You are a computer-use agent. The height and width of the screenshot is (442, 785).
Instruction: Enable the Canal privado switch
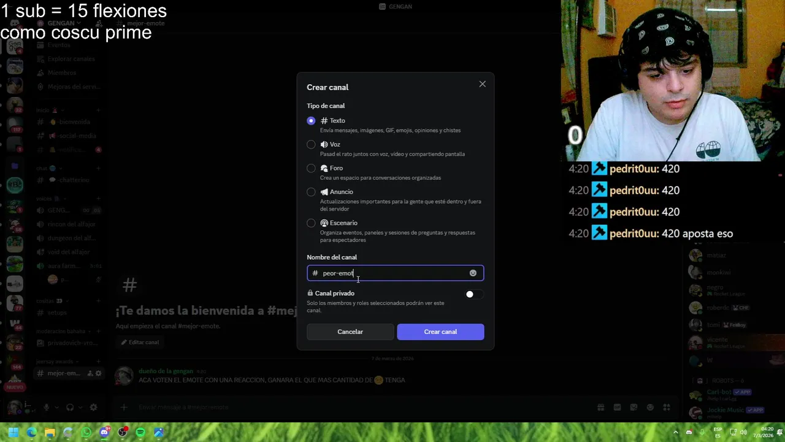click(473, 295)
